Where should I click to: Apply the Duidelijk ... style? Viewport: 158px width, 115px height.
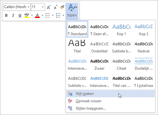click(x=144, y=64)
